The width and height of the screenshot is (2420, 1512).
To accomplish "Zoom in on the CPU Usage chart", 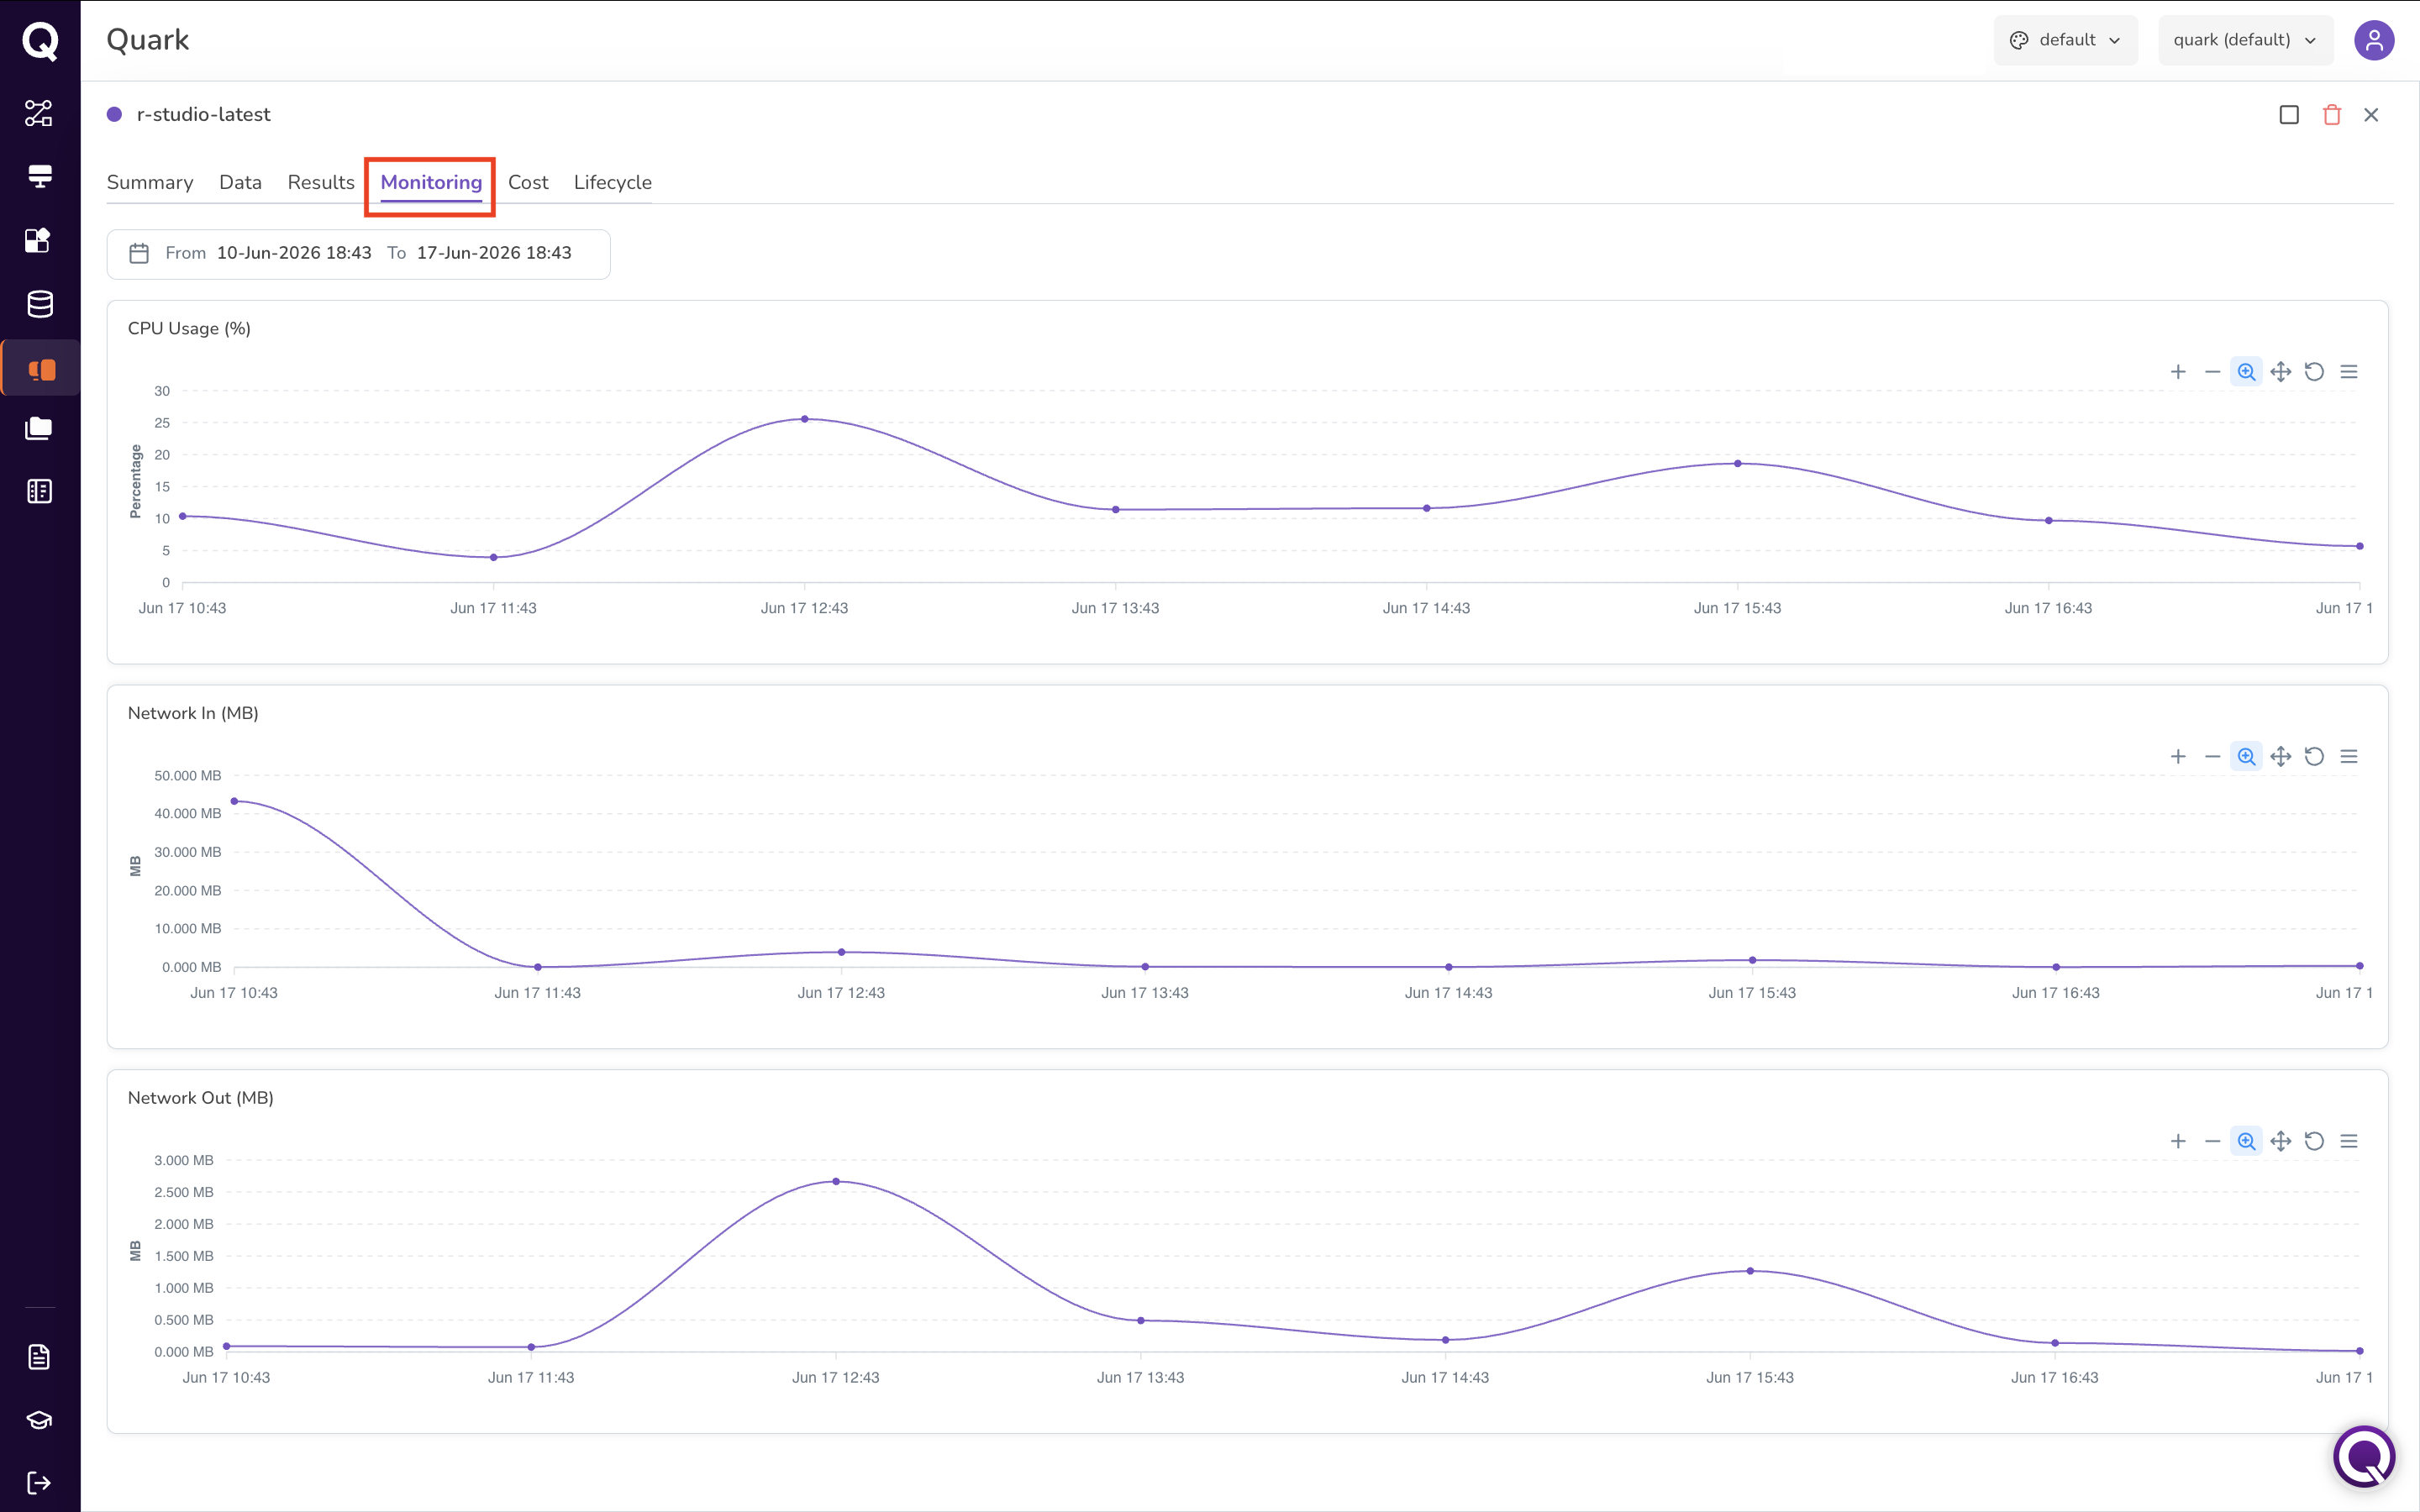I will pos(2178,372).
